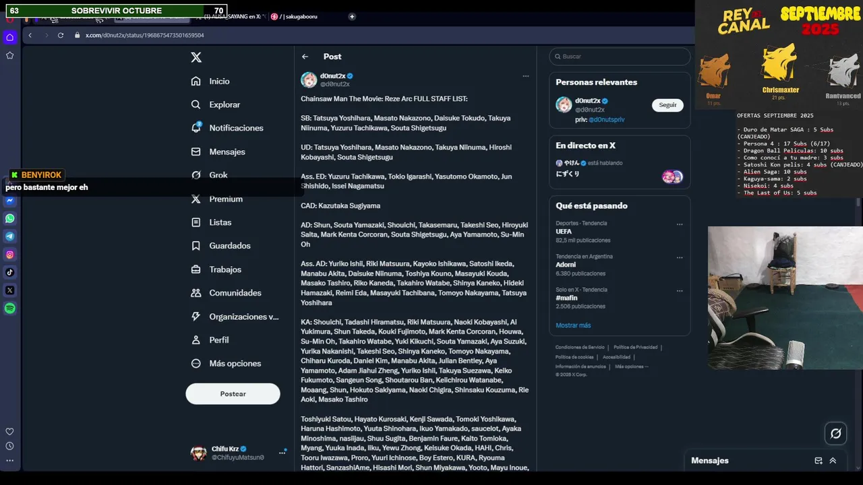
Task: Open the Adorni trend
Action: 566,265
